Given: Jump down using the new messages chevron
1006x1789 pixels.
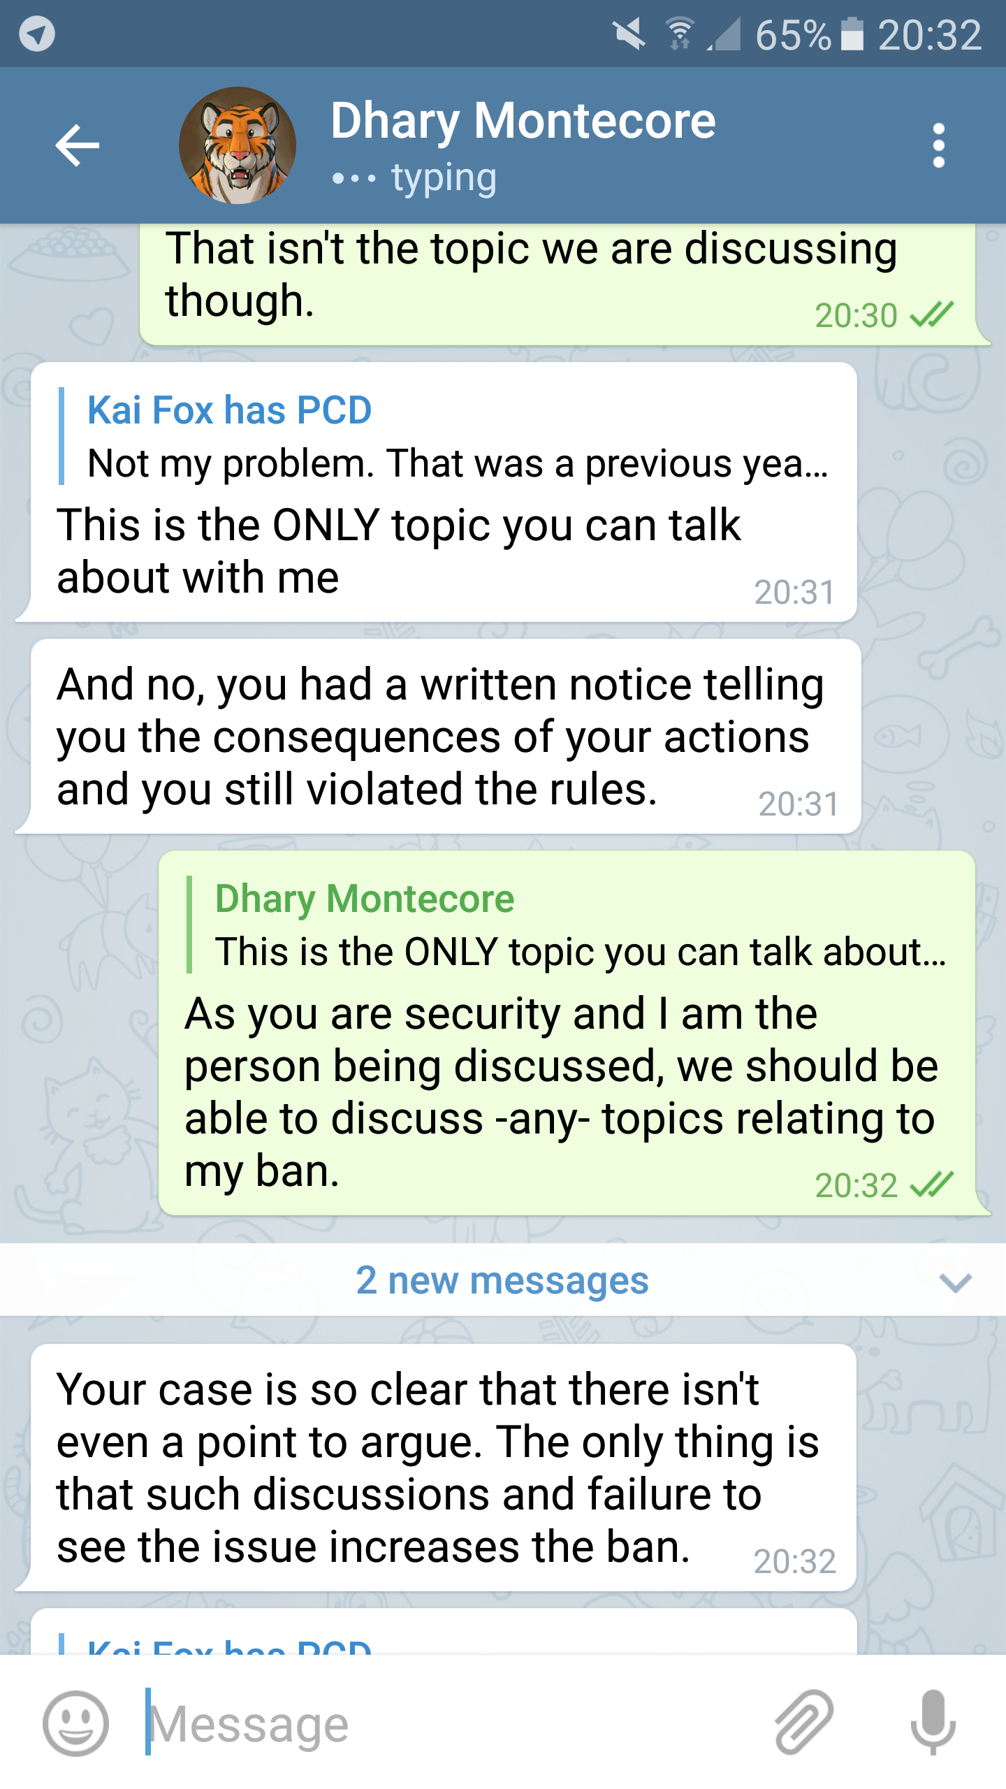Looking at the screenshot, I should (x=955, y=1282).
